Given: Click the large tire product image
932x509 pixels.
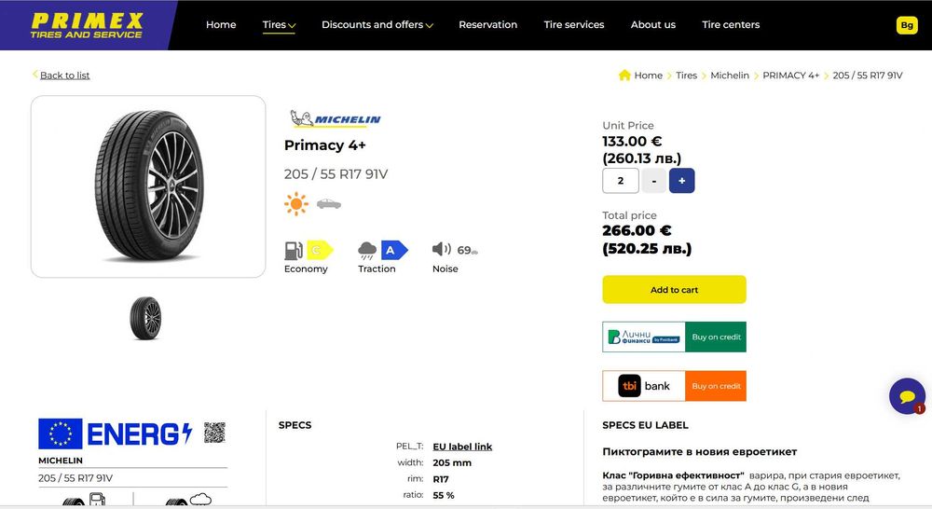Looking at the screenshot, I should tap(148, 186).
